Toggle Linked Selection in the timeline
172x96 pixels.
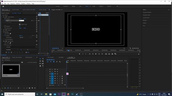[x=54, y=62]
